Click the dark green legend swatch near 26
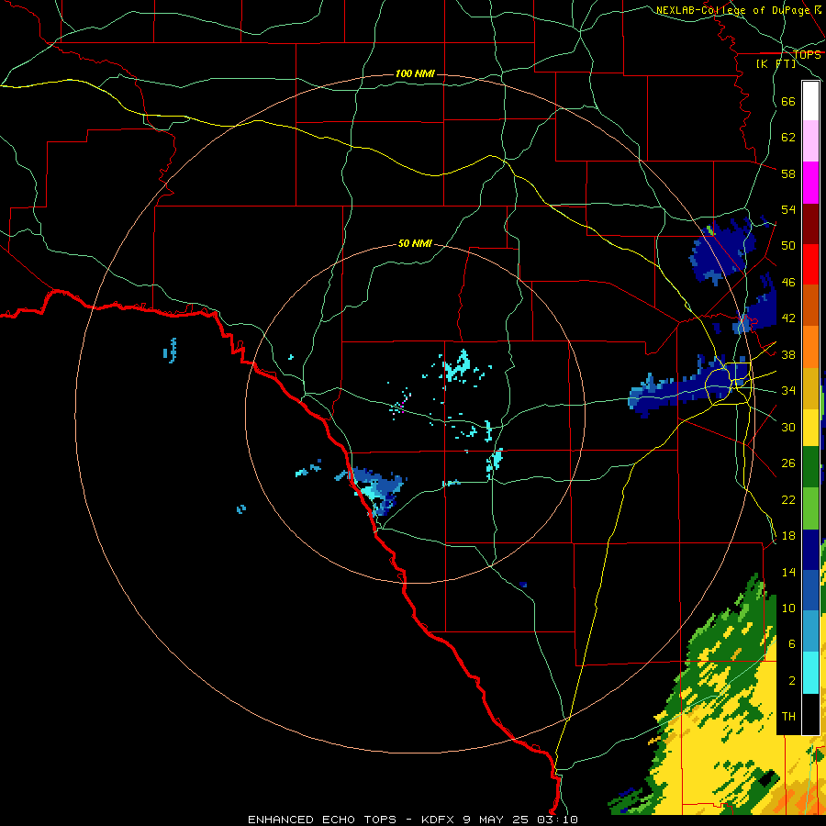This screenshot has height=826, width=826. coord(810,467)
